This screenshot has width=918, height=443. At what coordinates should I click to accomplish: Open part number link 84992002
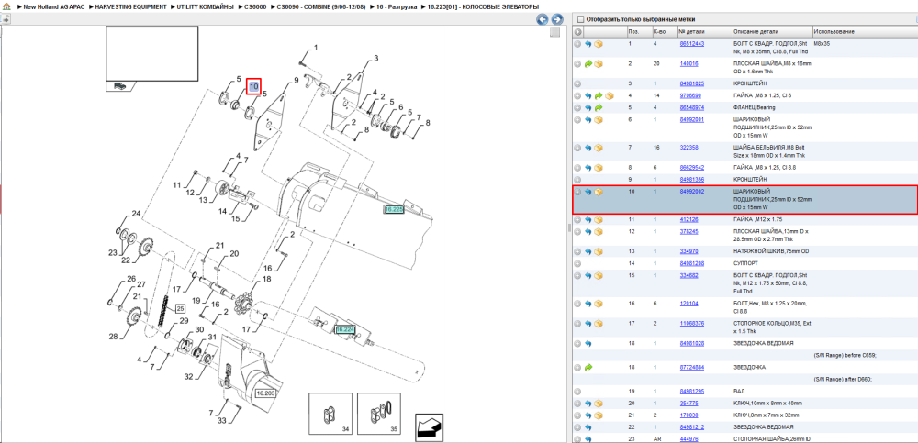pos(691,192)
